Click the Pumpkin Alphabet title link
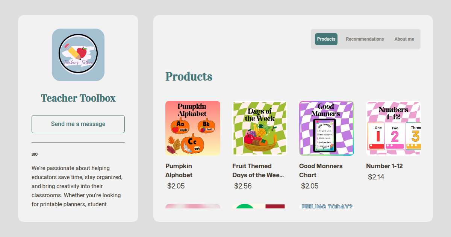Image resolution: width=451 pixels, height=237 pixels. (179, 170)
